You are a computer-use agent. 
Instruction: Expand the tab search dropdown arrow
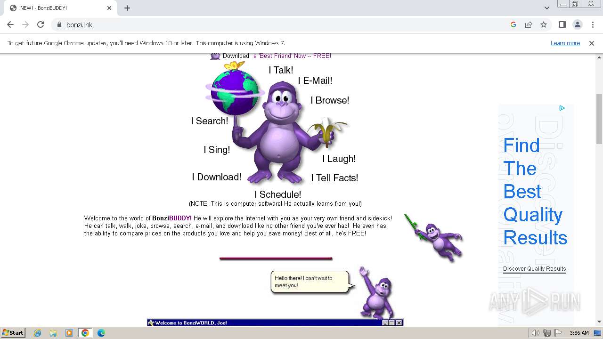click(547, 8)
